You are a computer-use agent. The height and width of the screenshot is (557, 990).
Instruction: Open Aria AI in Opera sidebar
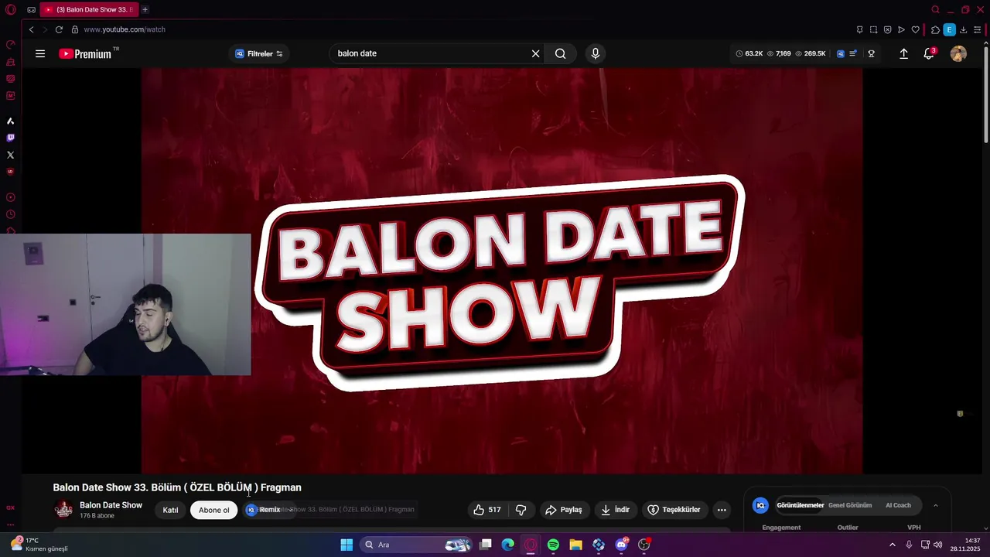pos(10,121)
